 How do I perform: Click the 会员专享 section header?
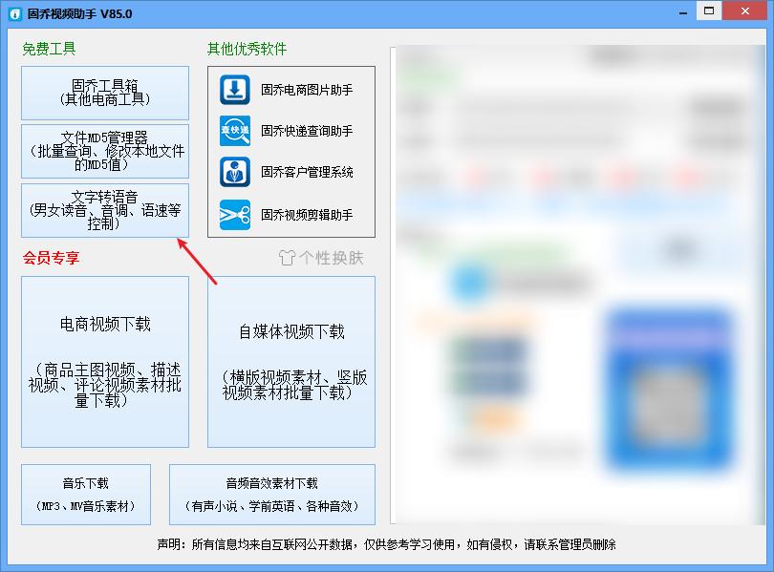49,258
